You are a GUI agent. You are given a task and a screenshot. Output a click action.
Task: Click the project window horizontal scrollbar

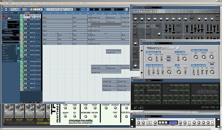[x=86, y=103]
